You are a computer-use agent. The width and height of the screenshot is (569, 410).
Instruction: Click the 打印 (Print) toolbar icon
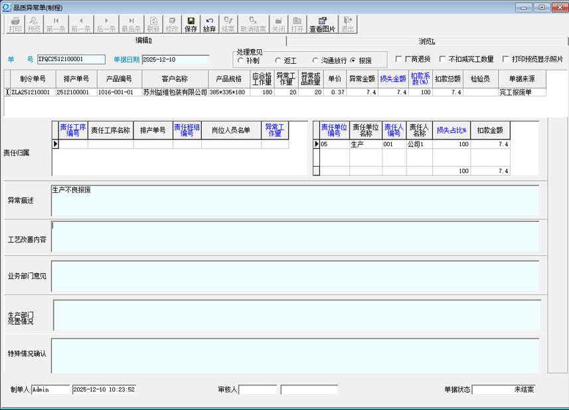(15, 25)
